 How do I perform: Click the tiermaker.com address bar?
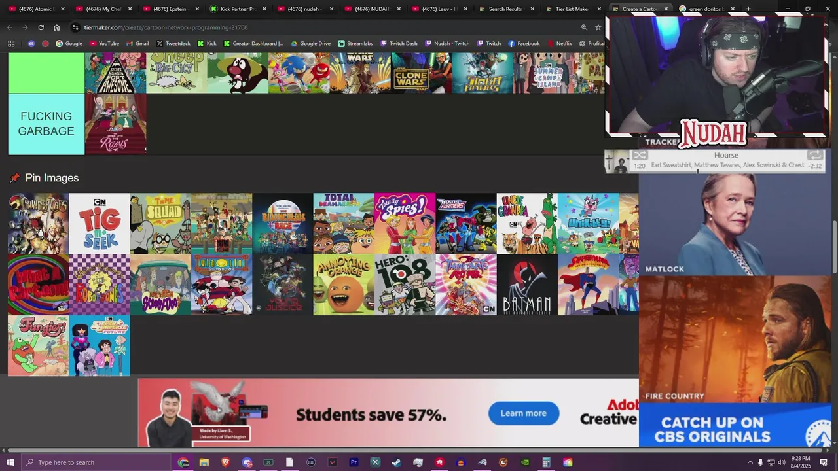327,27
